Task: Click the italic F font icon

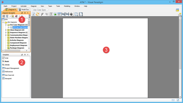Action: pos(42,14)
